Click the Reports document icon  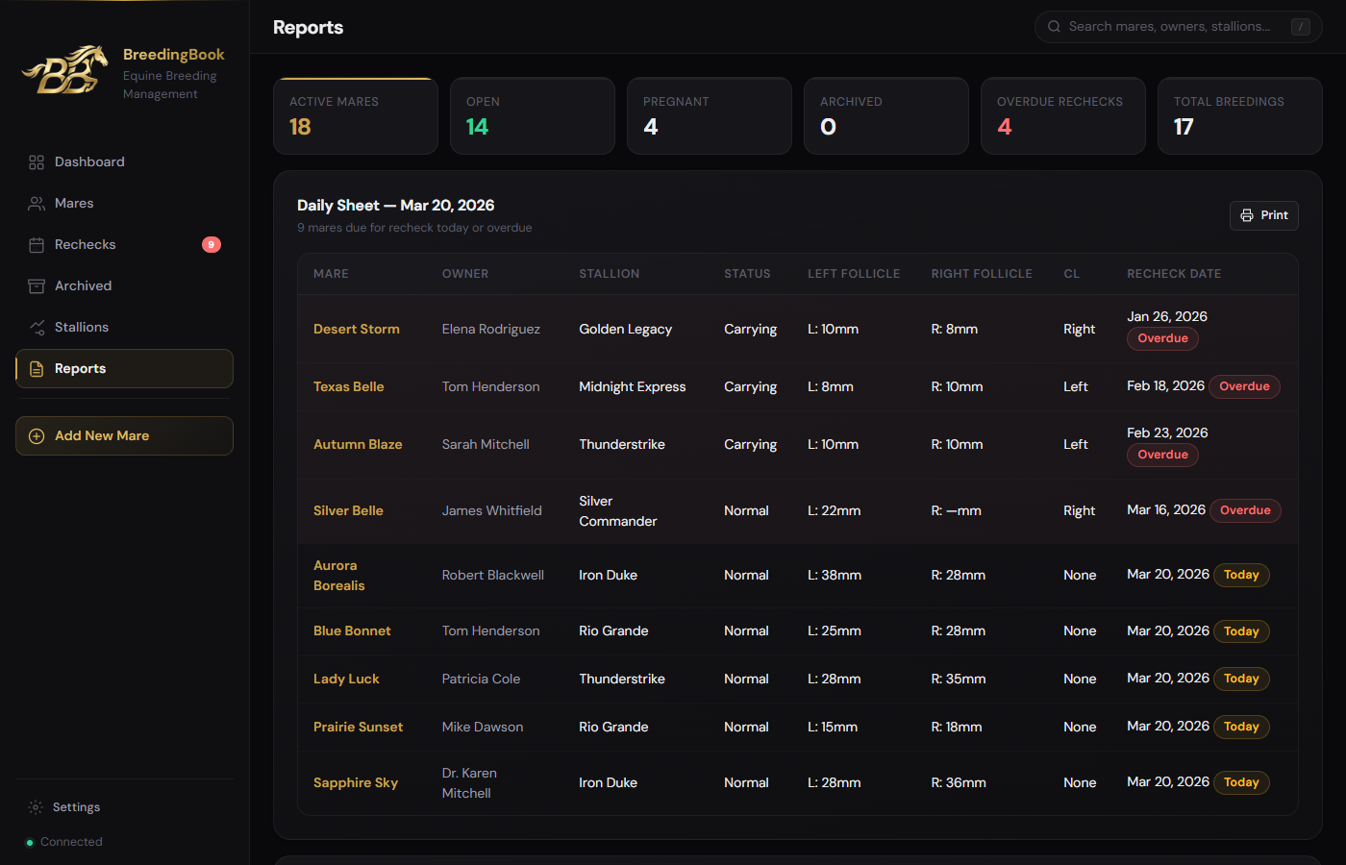37,369
